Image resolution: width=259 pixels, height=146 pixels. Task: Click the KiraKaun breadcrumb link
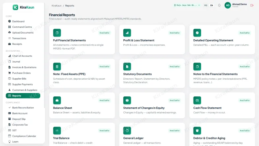coord(57,5)
